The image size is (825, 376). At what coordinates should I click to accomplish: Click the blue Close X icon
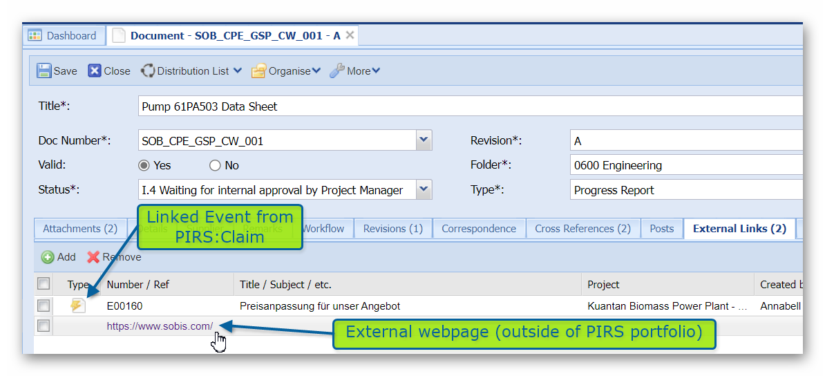click(x=95, y=70)
